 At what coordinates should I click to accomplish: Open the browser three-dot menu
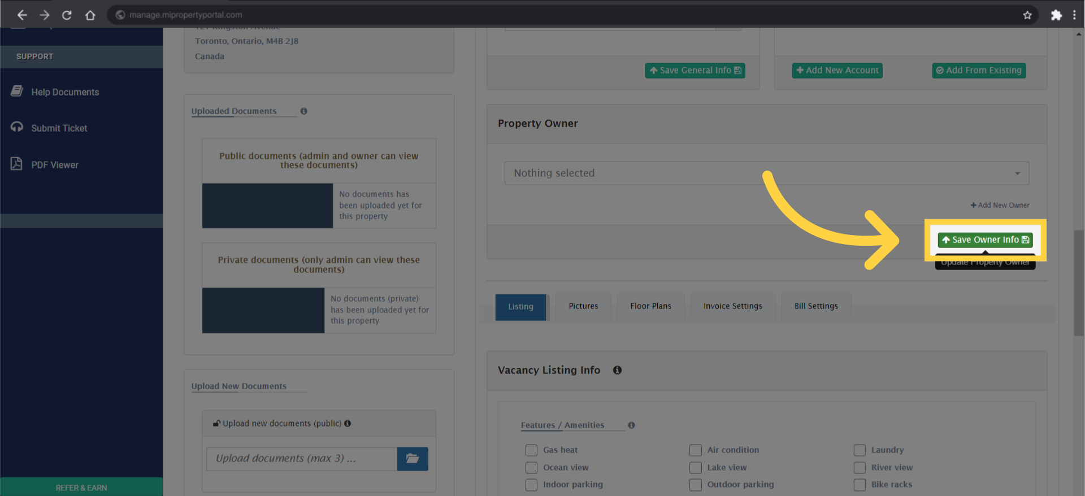1074,15
